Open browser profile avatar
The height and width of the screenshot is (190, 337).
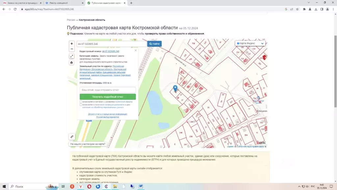click(327, 9)
